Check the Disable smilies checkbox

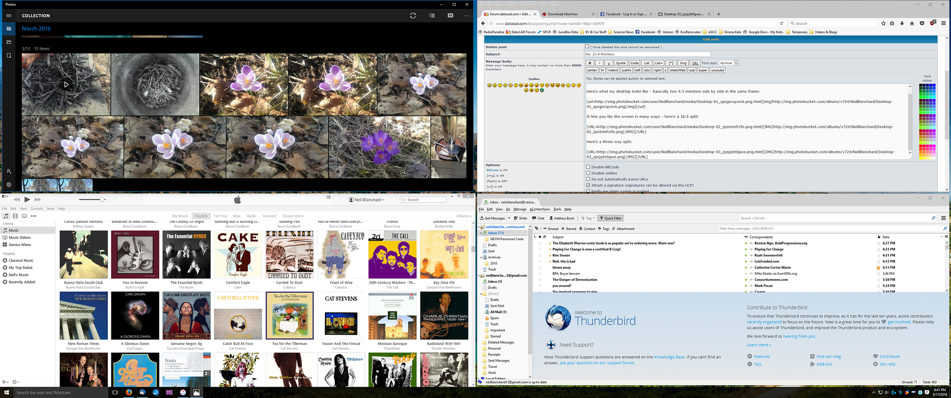point(588,173)
